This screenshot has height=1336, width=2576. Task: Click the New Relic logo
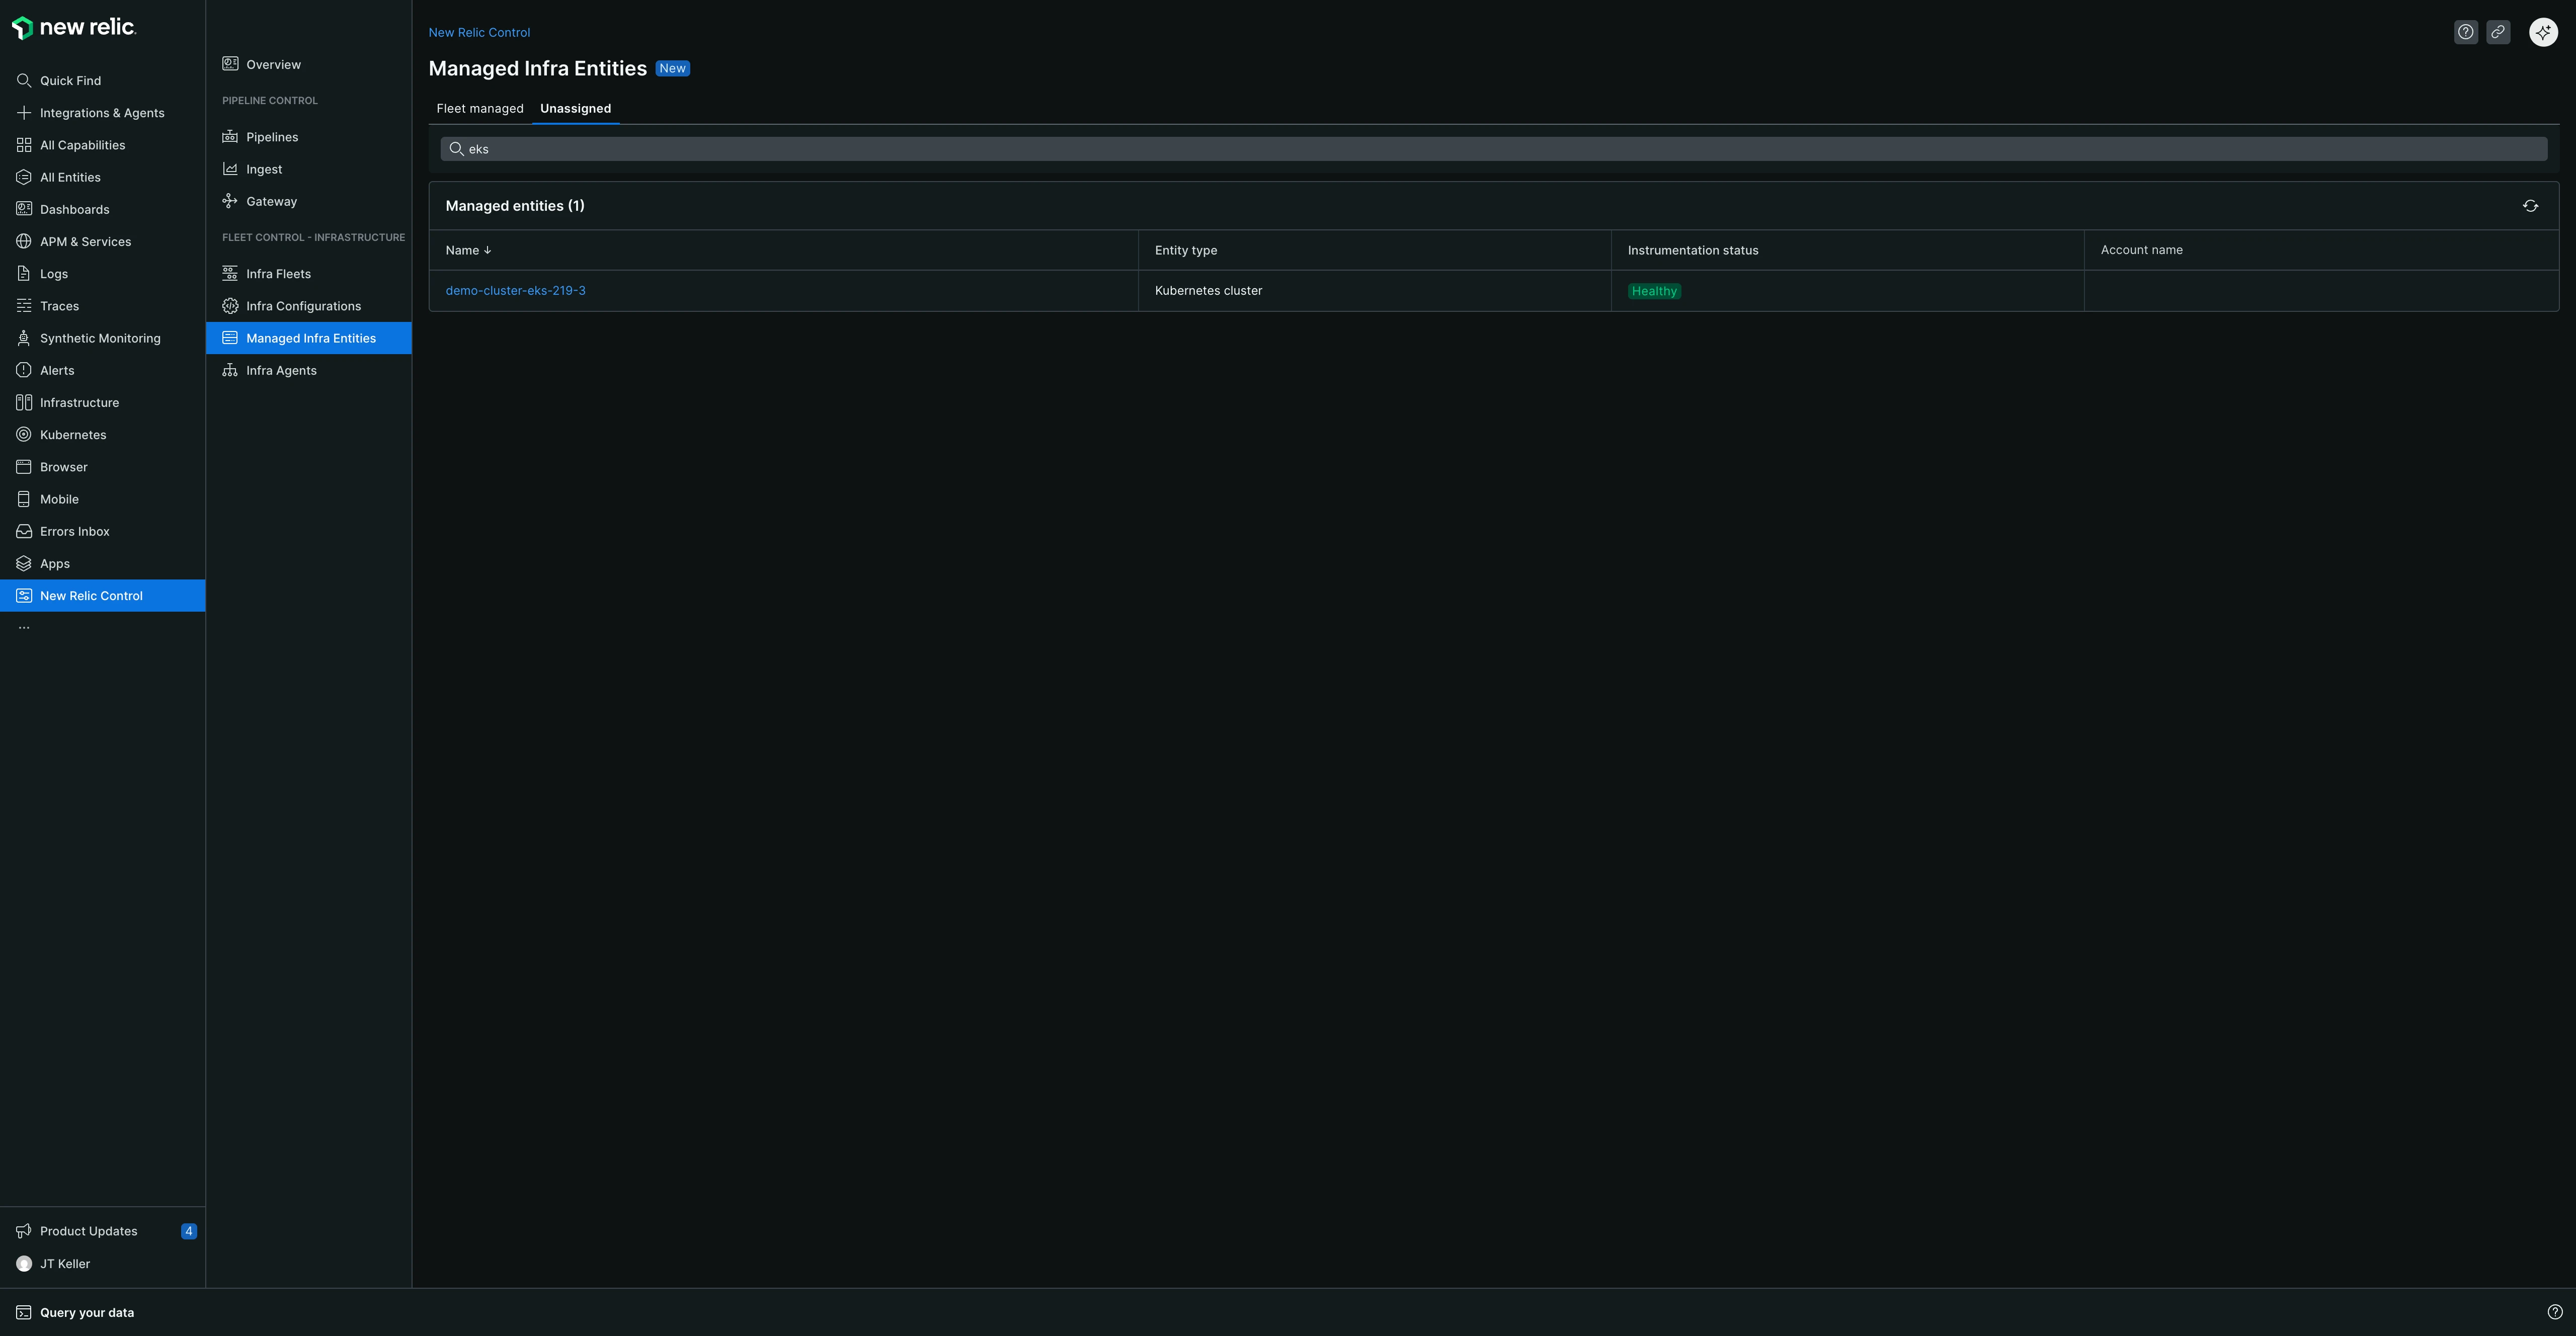click(74, 28)
